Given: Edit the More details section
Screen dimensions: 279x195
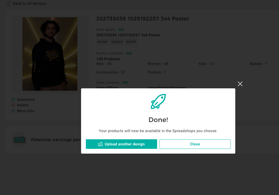Looking at the screenshot, I should [121, 30].
